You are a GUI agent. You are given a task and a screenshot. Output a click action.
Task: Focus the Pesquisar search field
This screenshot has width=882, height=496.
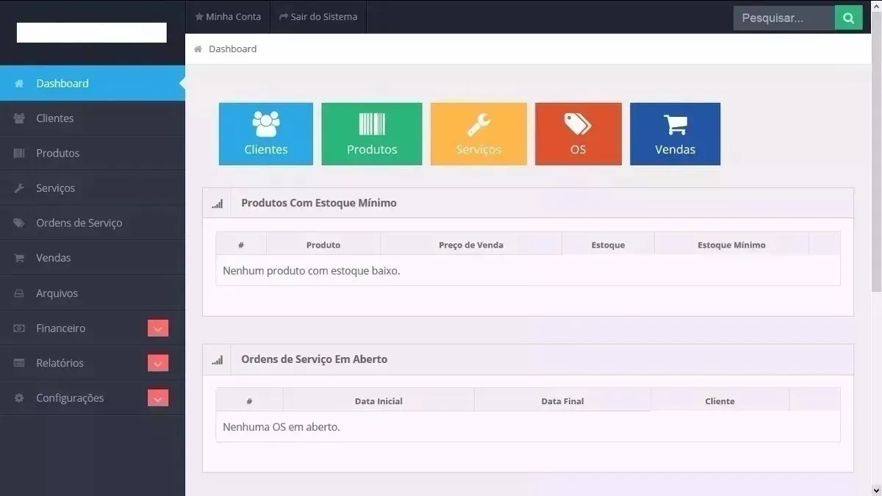pos(784,18)
